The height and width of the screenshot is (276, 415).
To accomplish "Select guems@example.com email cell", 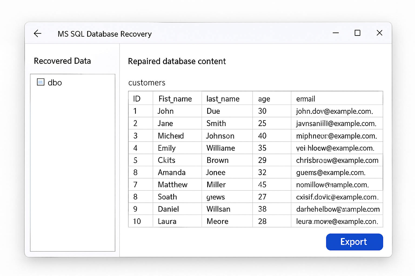I will pos(337,172).
